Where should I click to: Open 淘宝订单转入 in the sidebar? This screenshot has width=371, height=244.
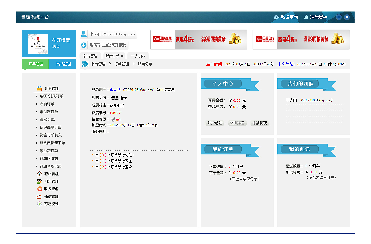click(x=51, y=135)
